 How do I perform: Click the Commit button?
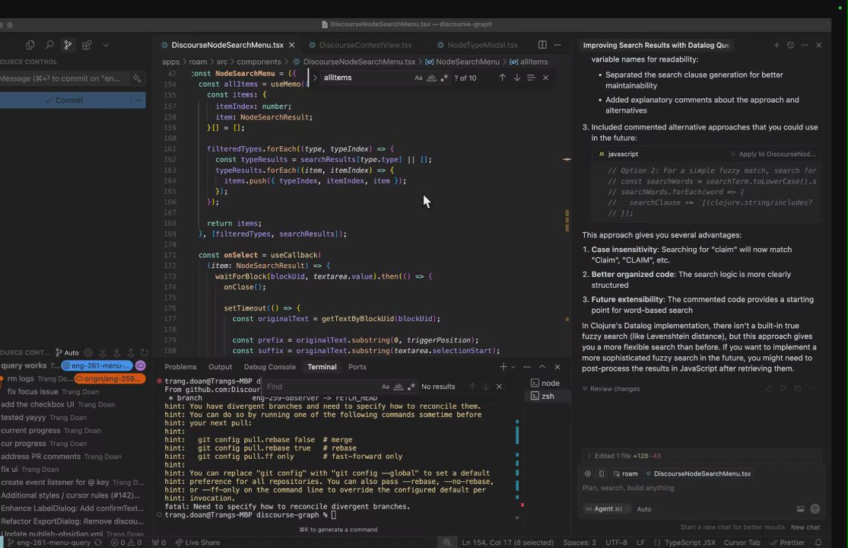[65, 100]
